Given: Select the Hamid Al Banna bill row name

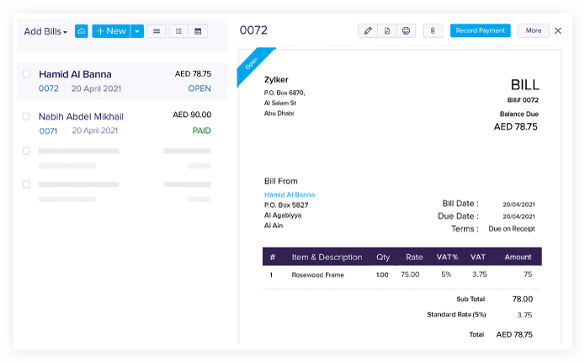Looking at the screenshot, I should click(x=76, y=74).
